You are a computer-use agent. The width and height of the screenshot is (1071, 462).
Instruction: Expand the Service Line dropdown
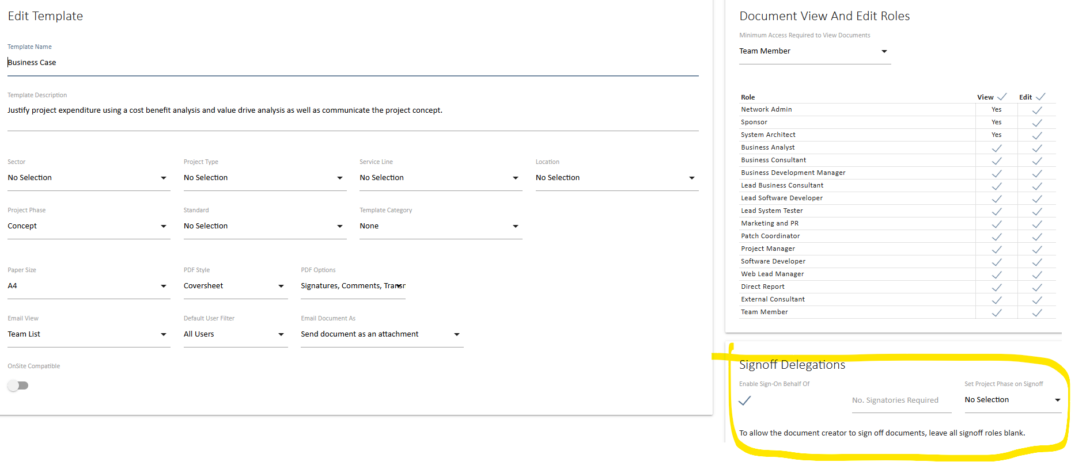(441, 178)
